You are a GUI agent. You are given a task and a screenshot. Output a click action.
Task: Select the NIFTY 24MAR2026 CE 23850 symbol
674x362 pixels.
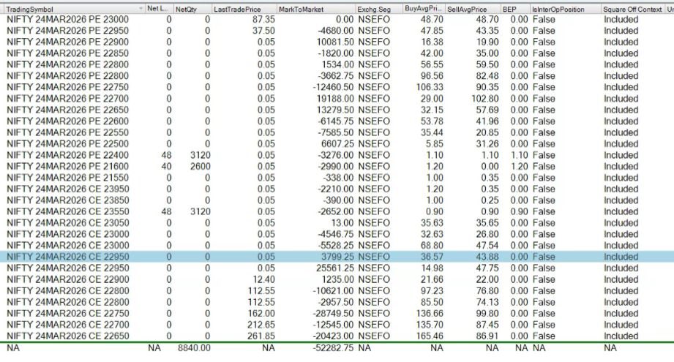point(67,200)
